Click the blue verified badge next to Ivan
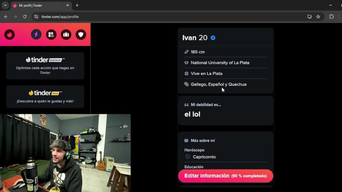 pos(213,38)
